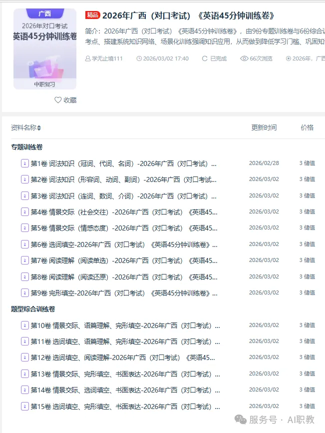Click the red 精品 badge
The width and height of the screenshot is (325, 433).
[x=93, y=15]
